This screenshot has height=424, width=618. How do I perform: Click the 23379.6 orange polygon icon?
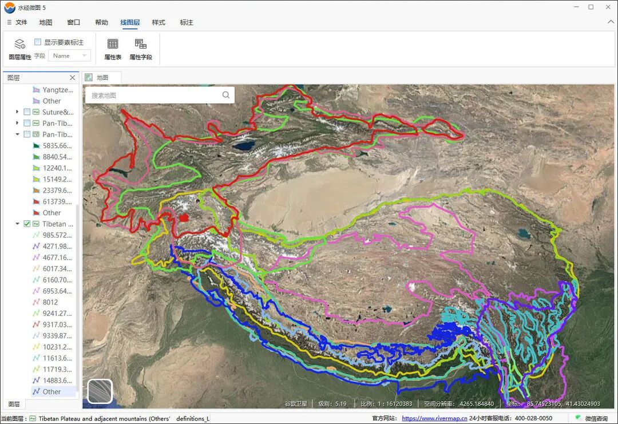point(36,191)
